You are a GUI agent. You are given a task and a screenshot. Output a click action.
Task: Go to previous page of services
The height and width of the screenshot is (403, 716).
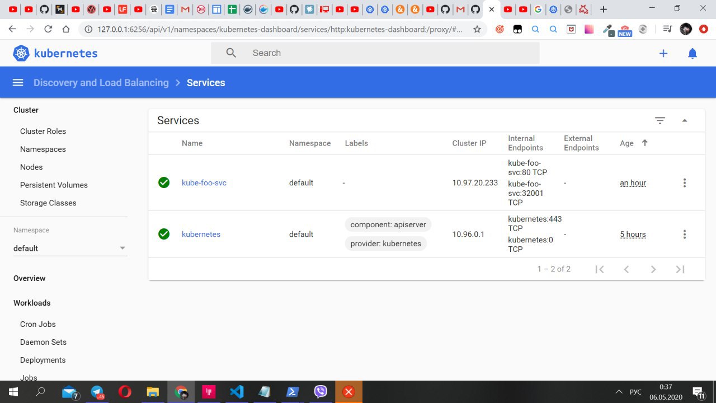click(x=626, y=269)
